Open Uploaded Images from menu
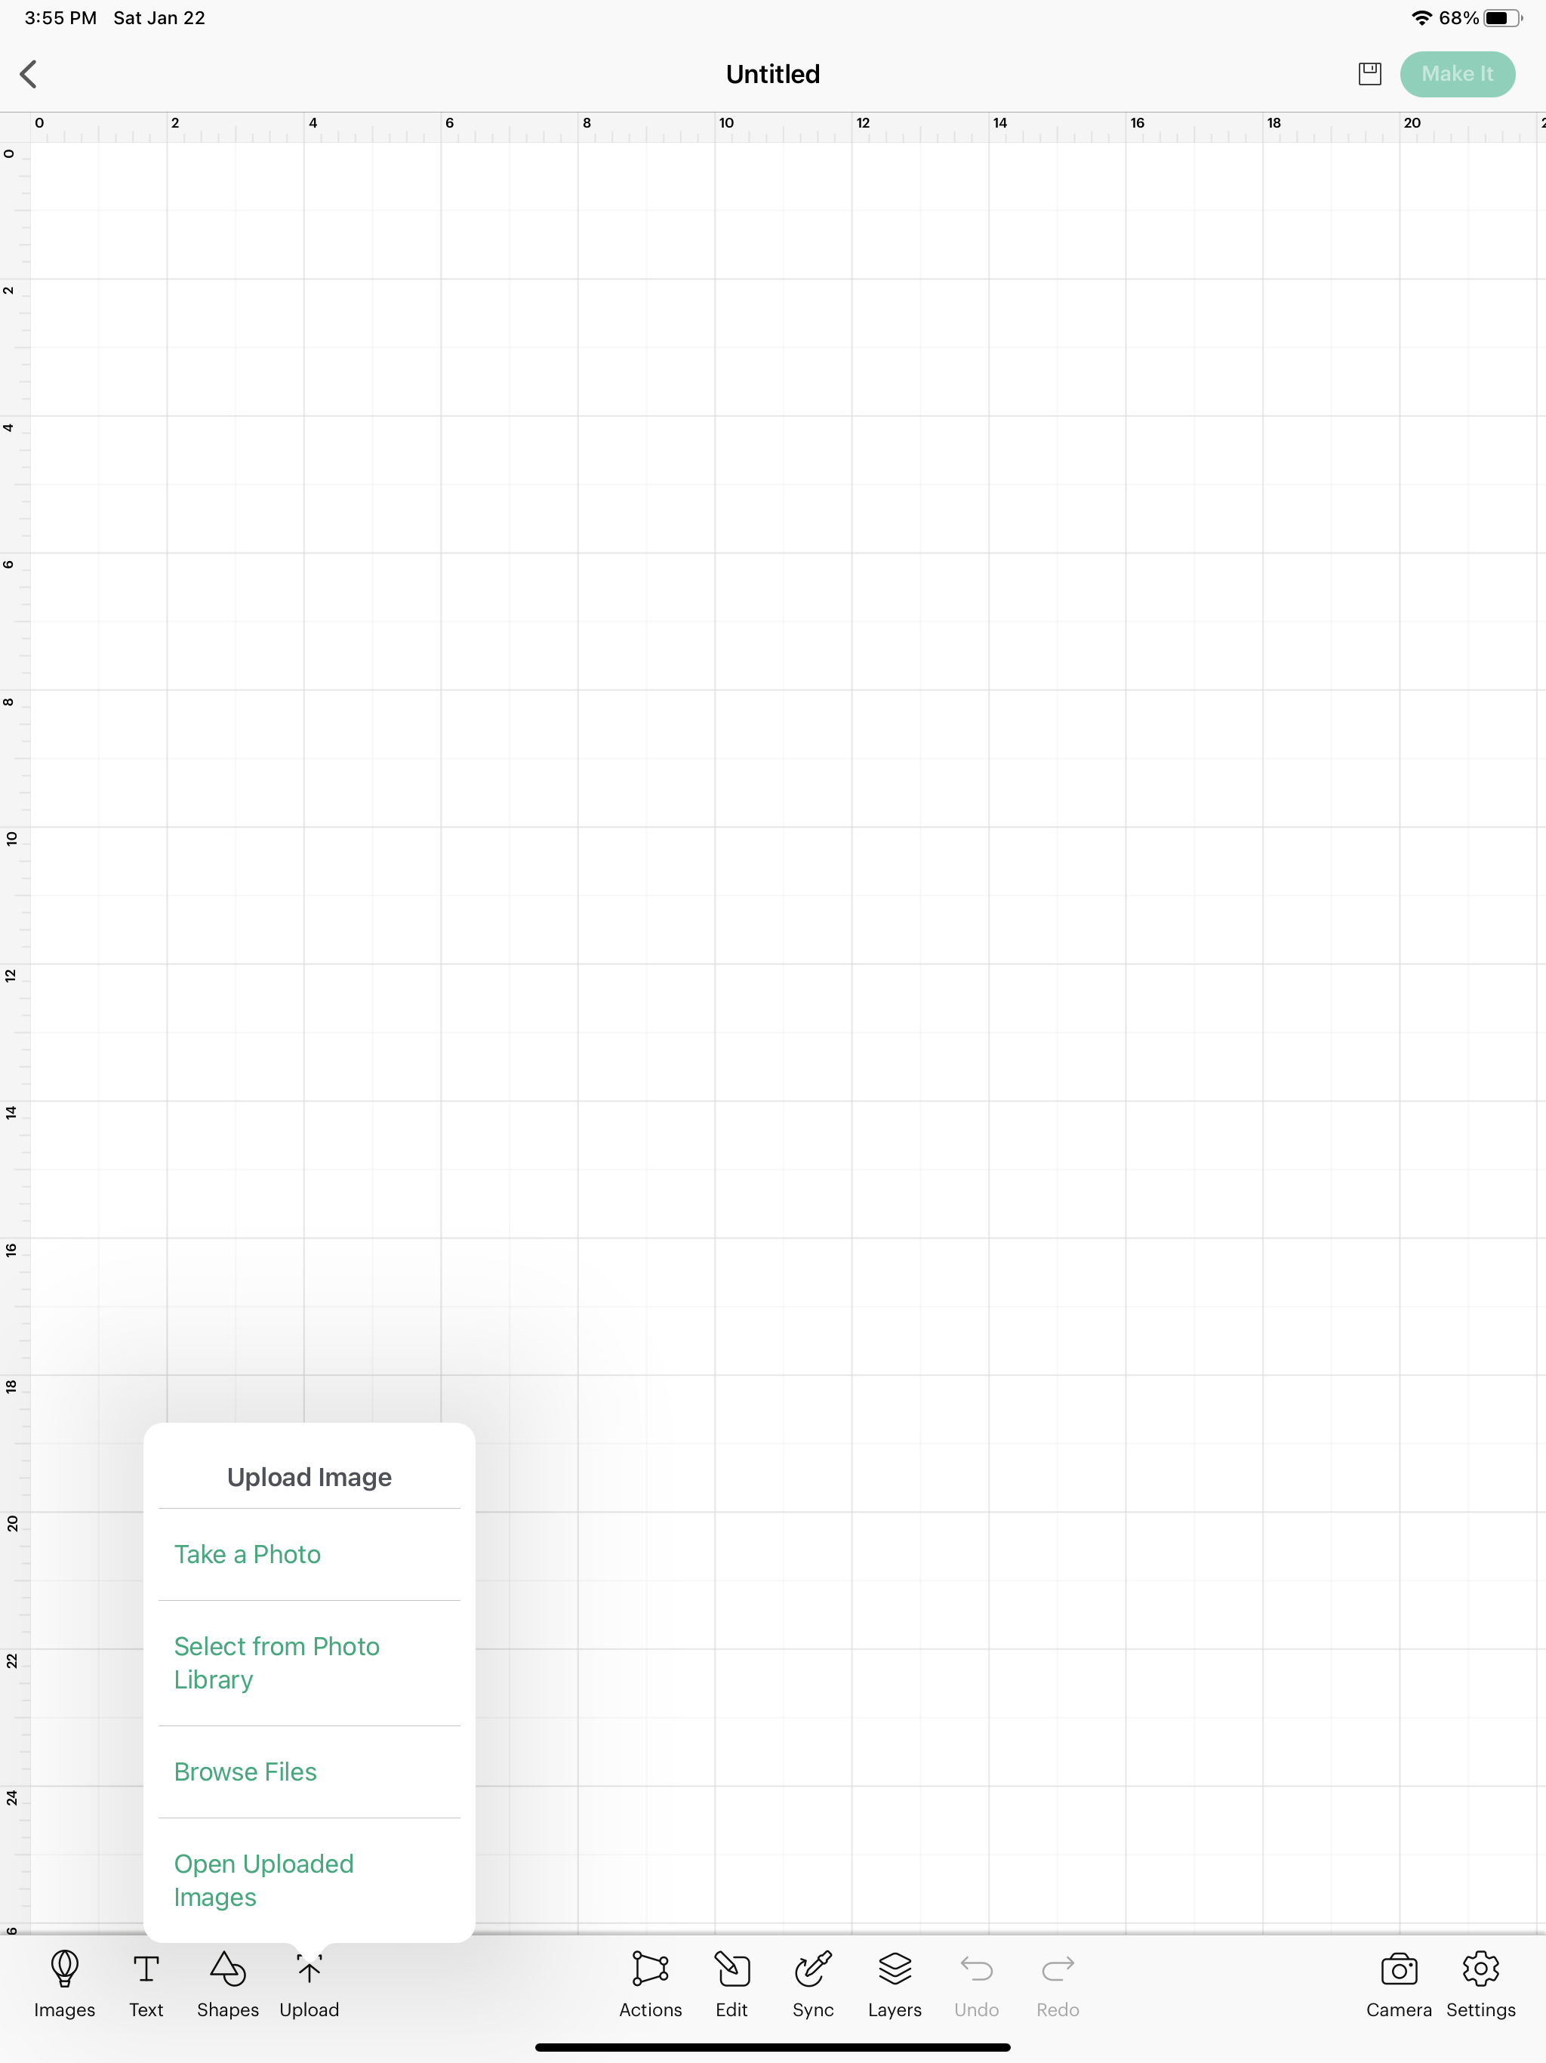Image resolution: width=1546 pixels, height=2063 pixels. coord(264,1880)
